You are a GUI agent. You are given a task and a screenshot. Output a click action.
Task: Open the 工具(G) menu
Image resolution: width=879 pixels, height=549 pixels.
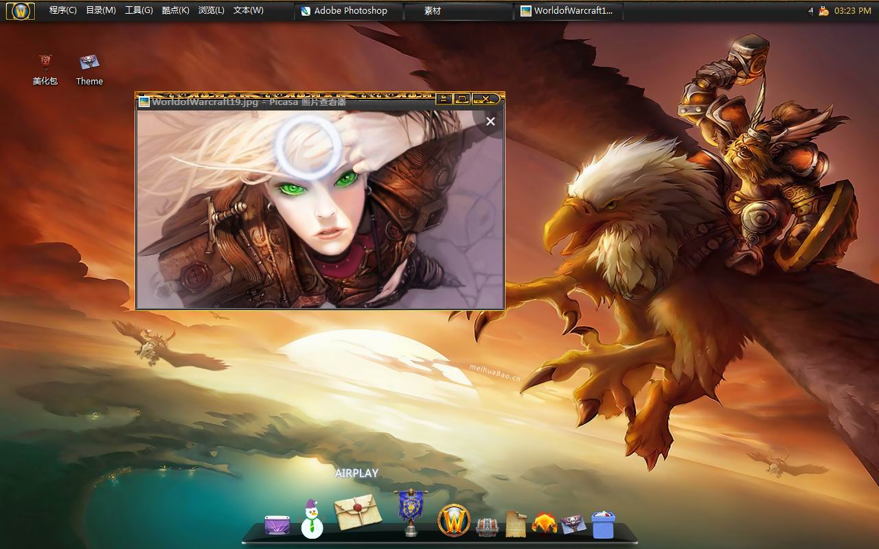tap(139, 10)
